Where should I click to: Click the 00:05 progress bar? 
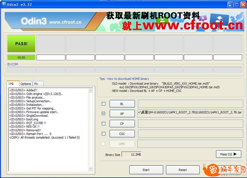coord(21,58)
